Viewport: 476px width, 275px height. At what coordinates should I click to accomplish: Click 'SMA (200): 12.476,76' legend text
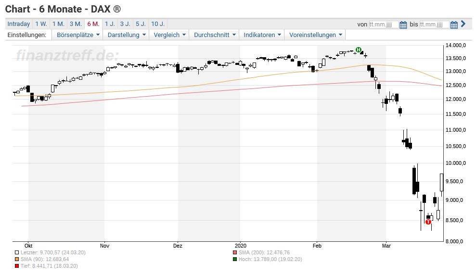click(x=264, y=252)
